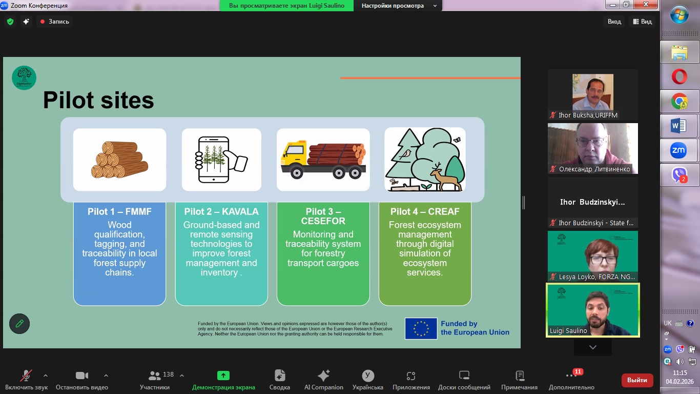Open Дополнительно more options menu
This screenshot has height=394, width=700.
pyautogui.click(x=571, y=380)
